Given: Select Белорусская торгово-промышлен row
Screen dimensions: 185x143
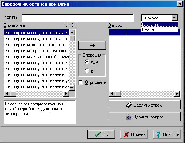Looking at the screenshot, I should point(37,51).
